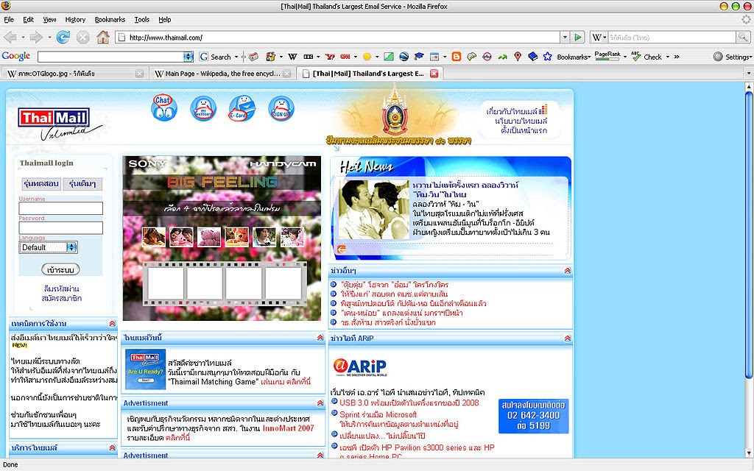Open the Back button history dropdown
Screen dimensions: 754x471
[x=23, y=37]
